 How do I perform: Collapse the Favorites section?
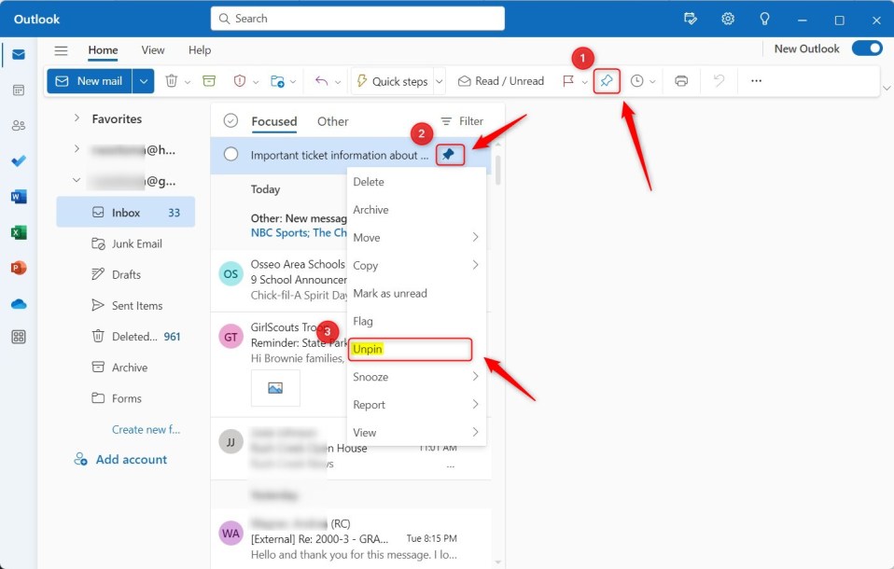point(77,118)
